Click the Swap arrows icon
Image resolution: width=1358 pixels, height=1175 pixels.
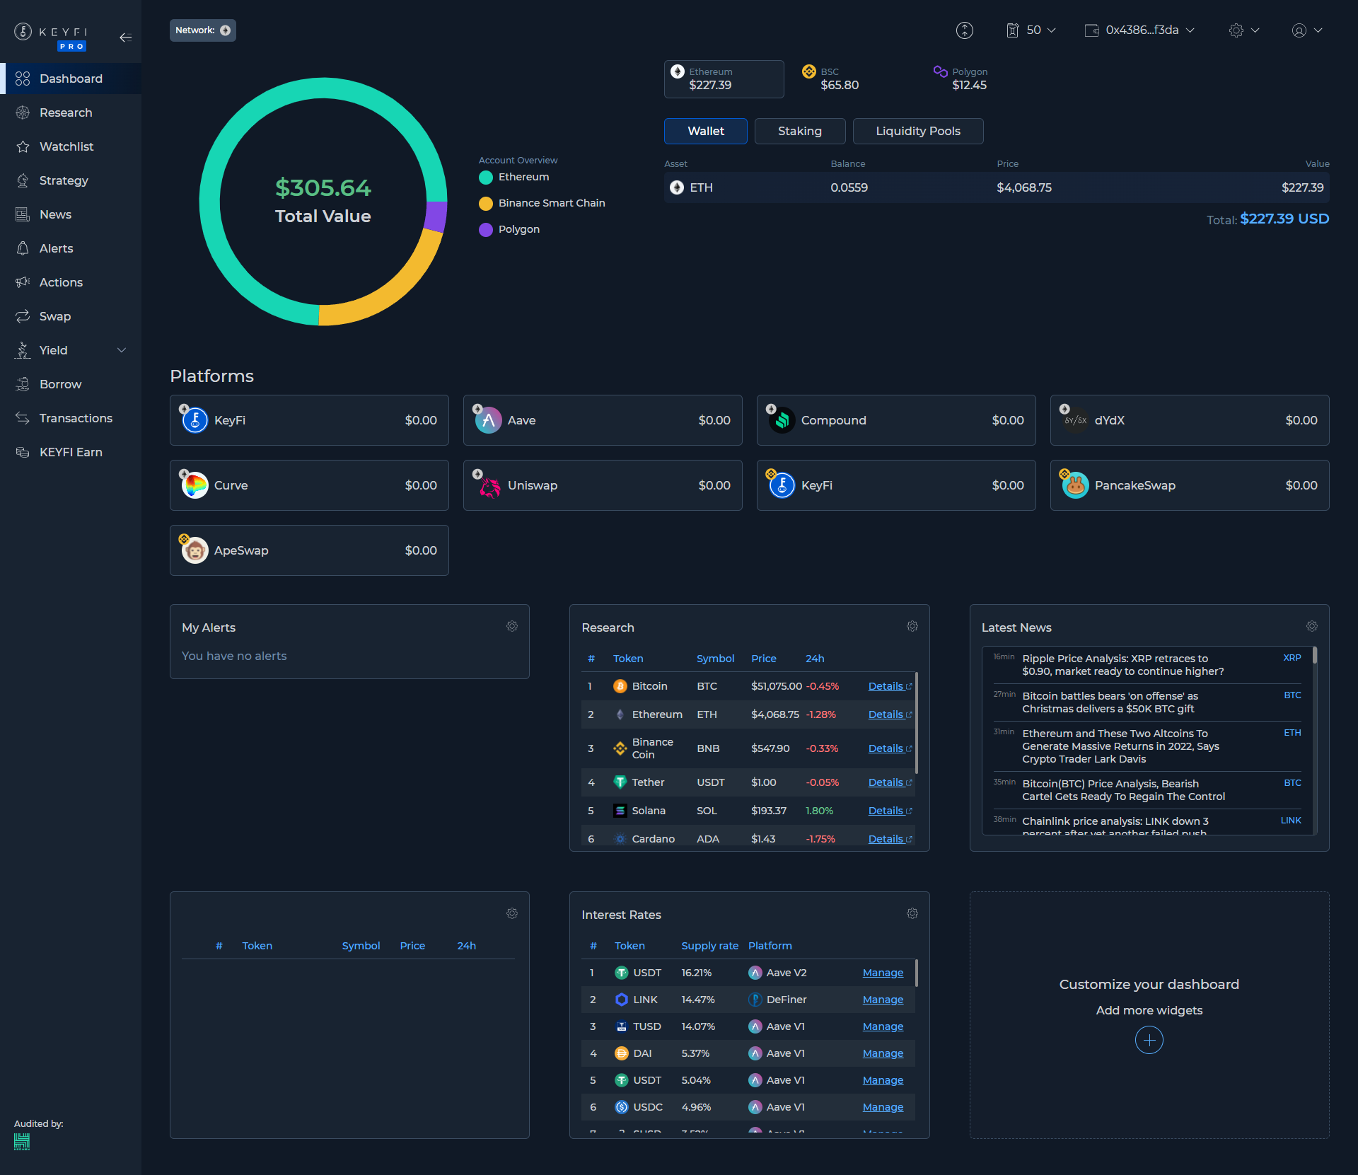23,316
